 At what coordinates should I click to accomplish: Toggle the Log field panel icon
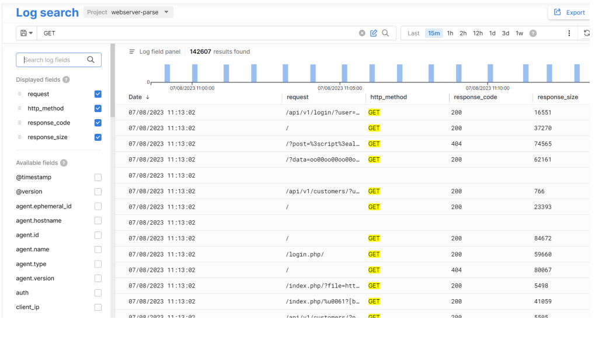pos(132,52)
